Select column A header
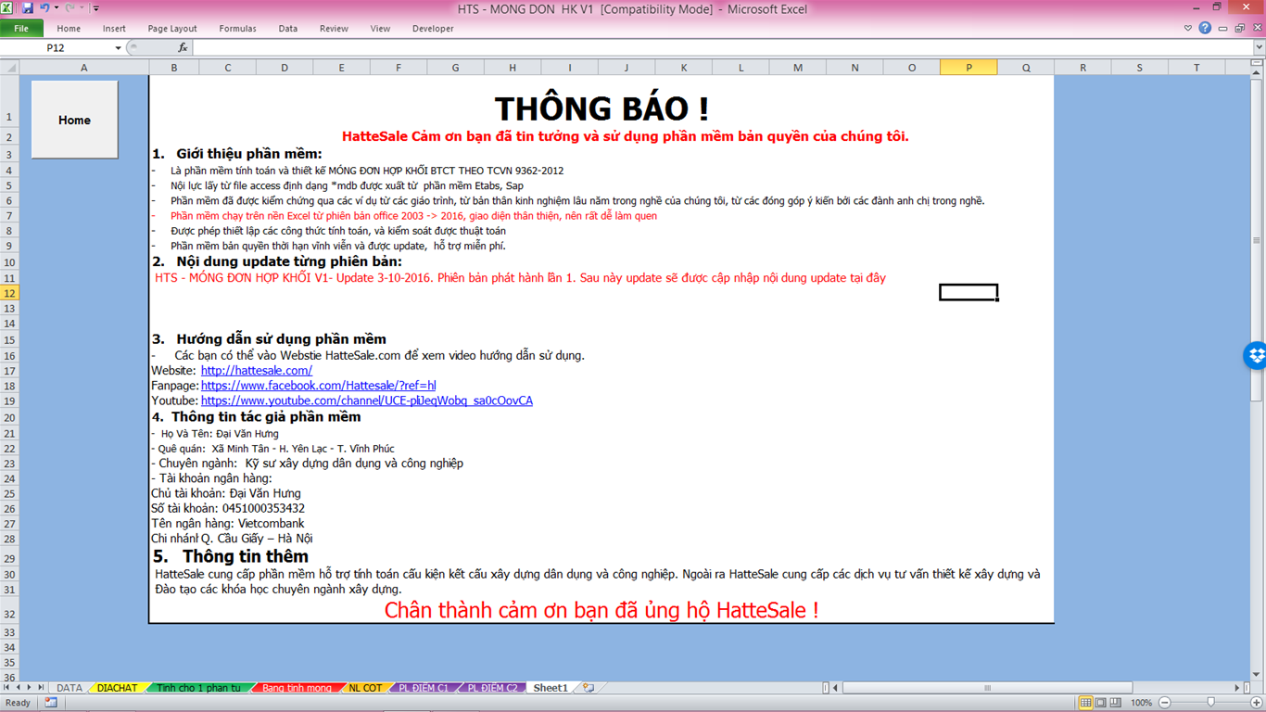 coord(84,67)
